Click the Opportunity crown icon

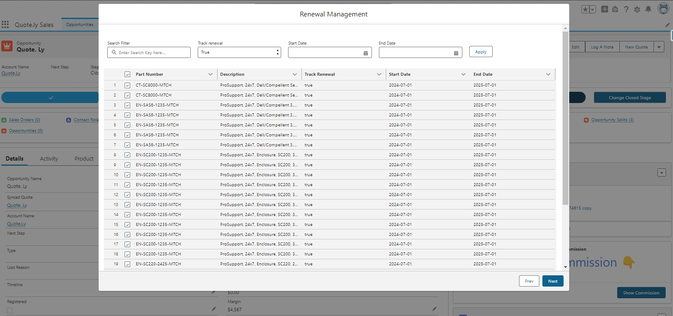(x=7, y=46)
